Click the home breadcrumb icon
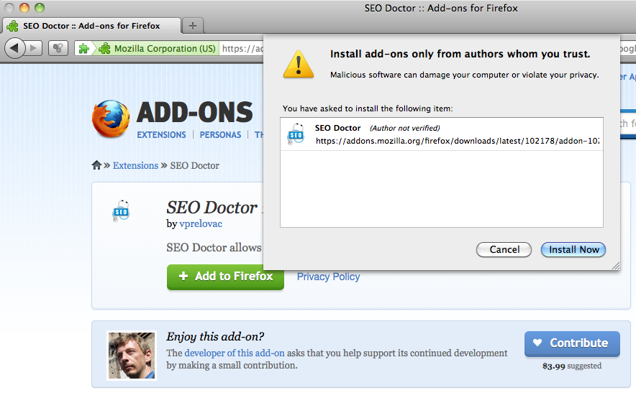 coord(96,165)
